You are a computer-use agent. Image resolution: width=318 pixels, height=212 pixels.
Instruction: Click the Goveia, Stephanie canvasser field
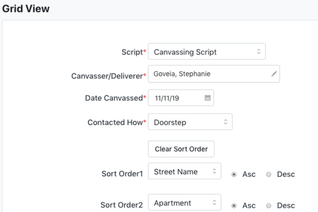[x=214, y=74]
